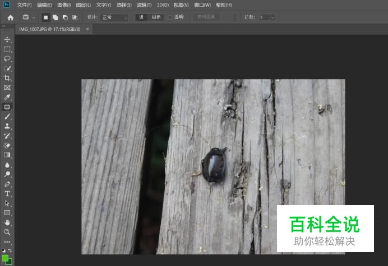388x266 pixels.
Task: Pick the Eyedropper tool
Action: click(x=7, y=97)
